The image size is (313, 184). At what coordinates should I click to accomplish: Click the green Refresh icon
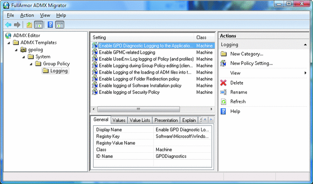(223, 102)
